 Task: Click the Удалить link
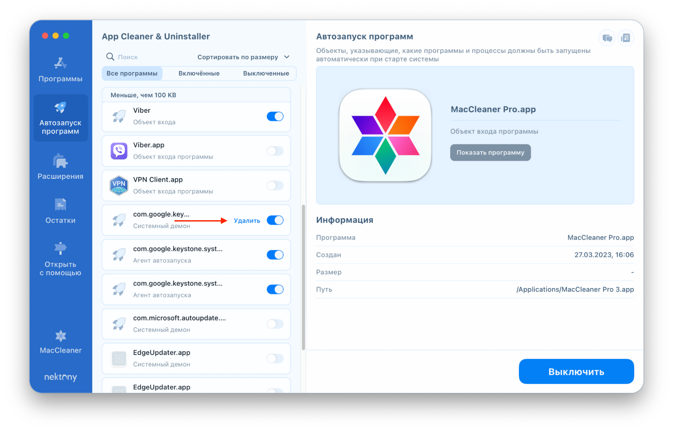(x=247, y=221)
